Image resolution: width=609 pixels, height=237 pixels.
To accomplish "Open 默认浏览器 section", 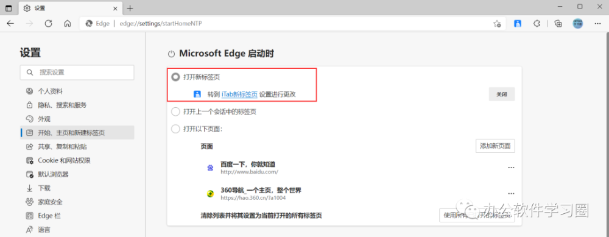I will 77,174.
